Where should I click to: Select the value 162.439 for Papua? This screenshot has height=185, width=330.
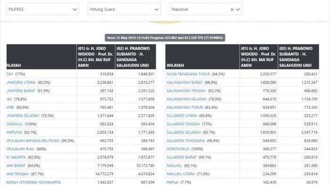coord(269,182)
